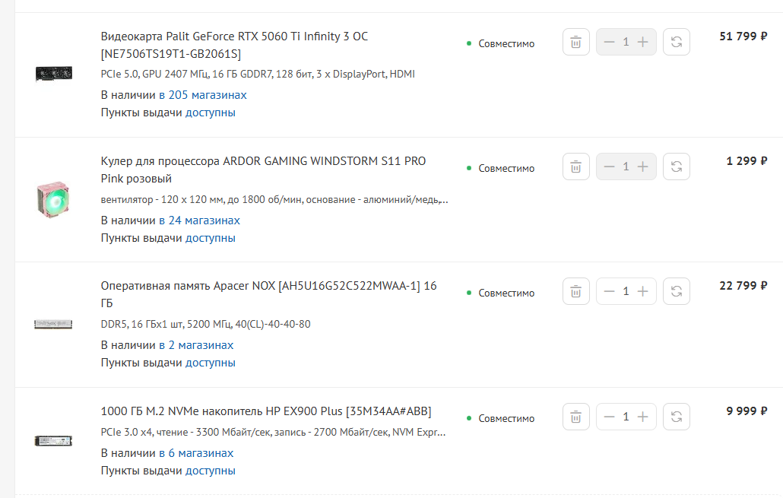Open Кулер ARDOR GAMING WINDSTORM S11 PRO title
The height and width of the screenshot is (498, 783).
coord(263,170)
